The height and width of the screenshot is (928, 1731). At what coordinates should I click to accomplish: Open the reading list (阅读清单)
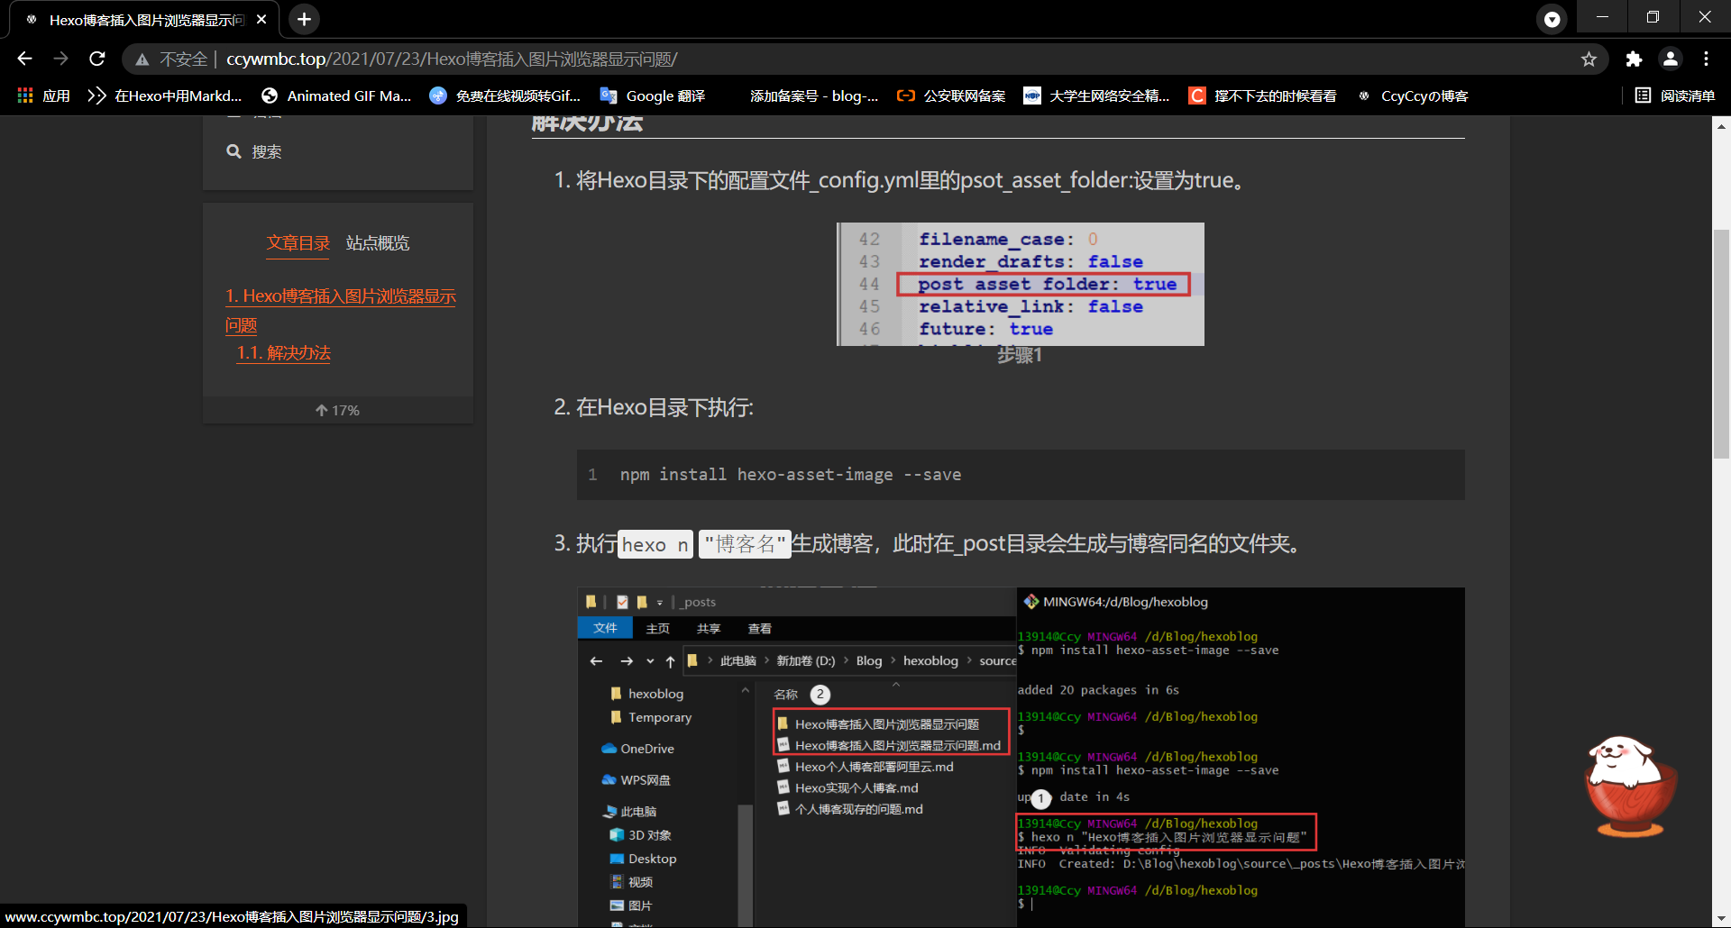coord(1675,96)
